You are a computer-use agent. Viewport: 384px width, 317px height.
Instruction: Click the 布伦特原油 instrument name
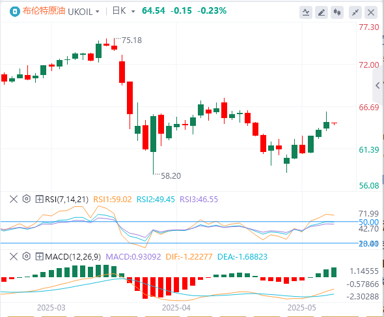44,11
